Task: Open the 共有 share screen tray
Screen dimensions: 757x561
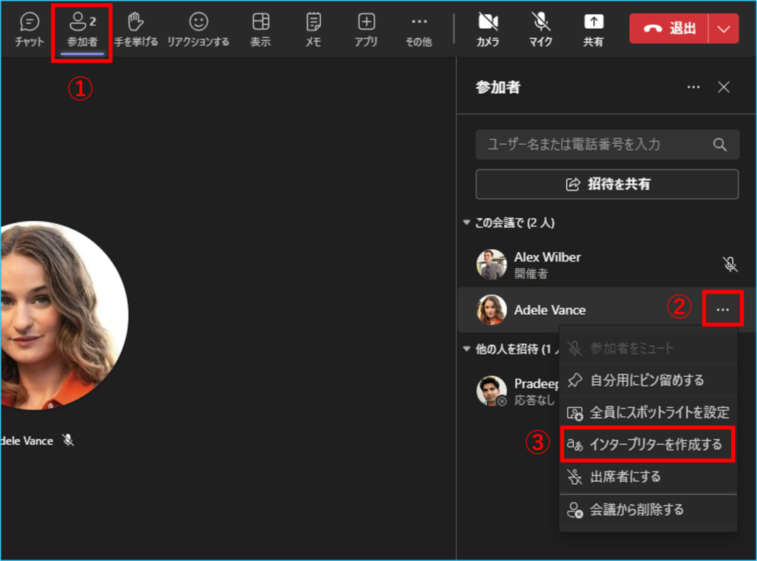Action: tap(593, 29)
